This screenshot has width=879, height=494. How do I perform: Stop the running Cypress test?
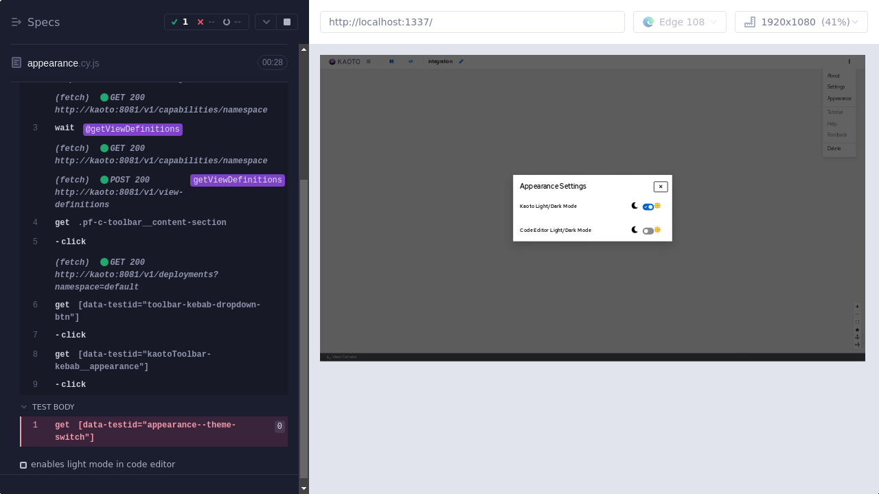point(286,21)
